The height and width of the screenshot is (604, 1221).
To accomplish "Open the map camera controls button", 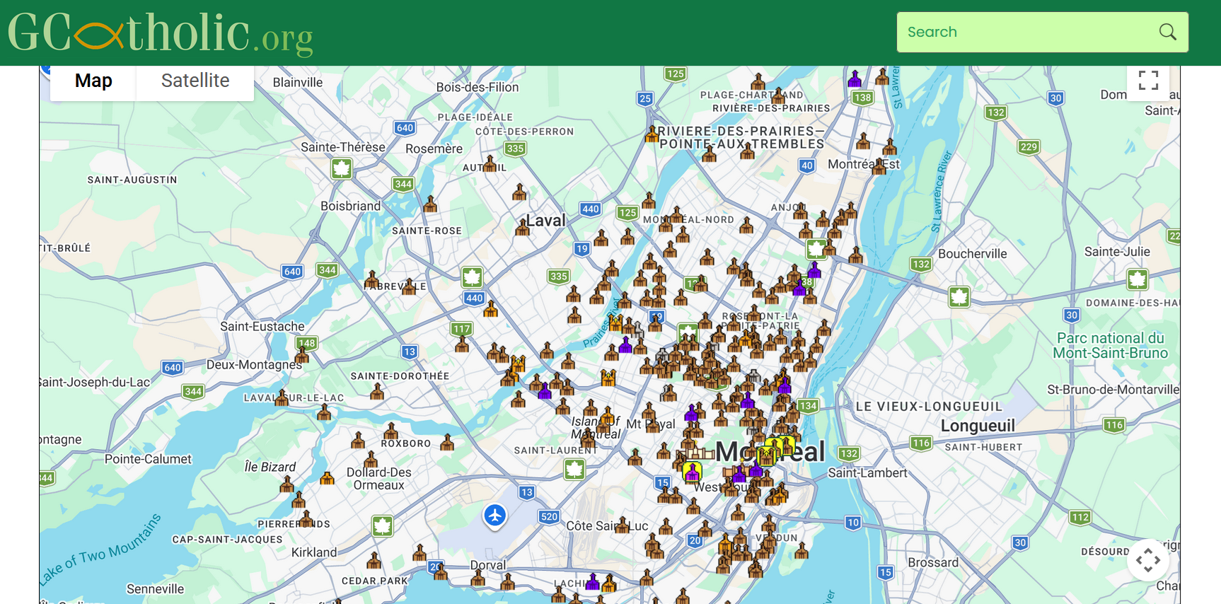I will pyautogui.click(x=1147, y=560).
